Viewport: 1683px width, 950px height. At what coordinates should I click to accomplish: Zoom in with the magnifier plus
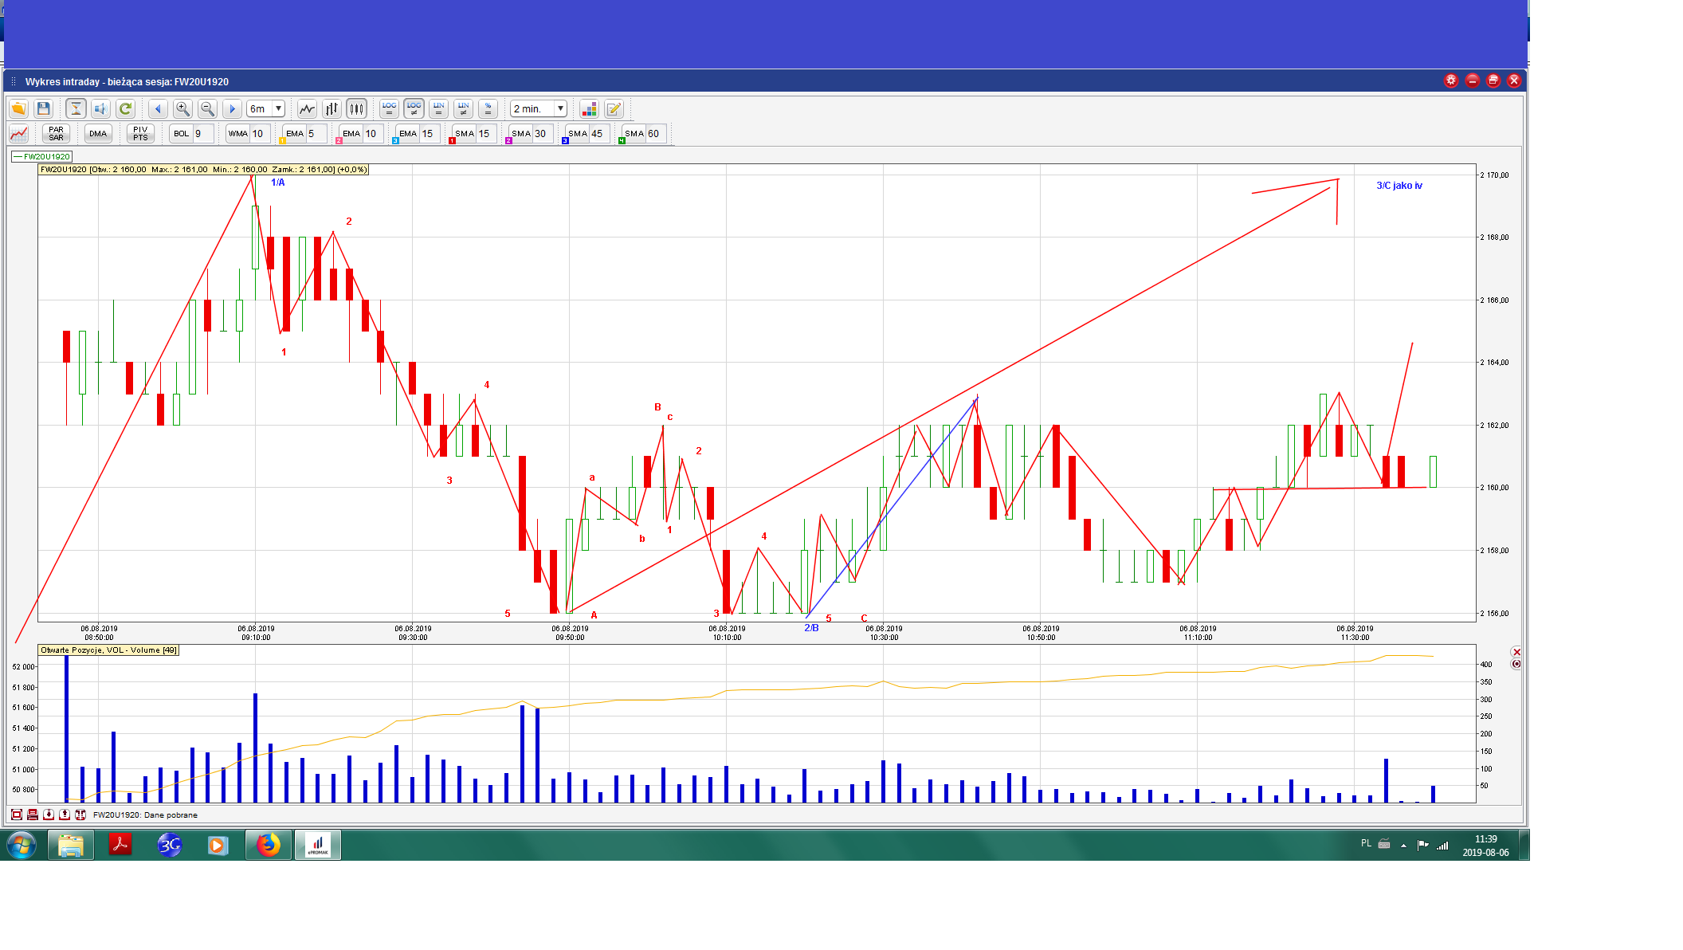pos(182,108)
